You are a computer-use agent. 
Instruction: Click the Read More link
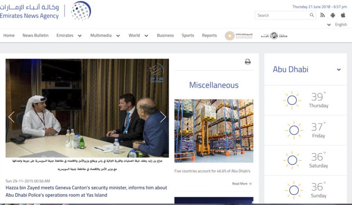[241, 184]
